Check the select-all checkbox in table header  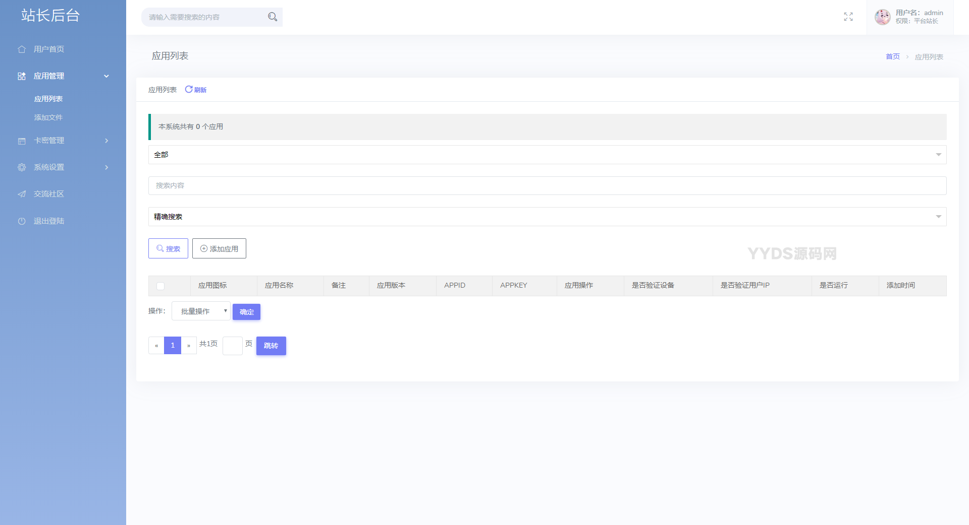[160, 286]
